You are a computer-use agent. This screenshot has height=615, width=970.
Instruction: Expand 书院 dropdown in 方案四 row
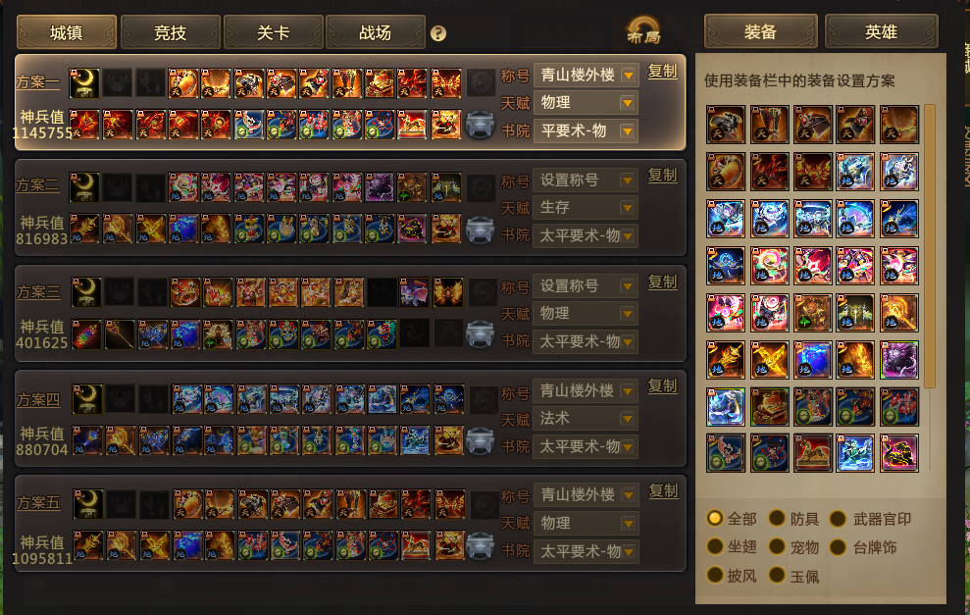(x=586, y=446)
